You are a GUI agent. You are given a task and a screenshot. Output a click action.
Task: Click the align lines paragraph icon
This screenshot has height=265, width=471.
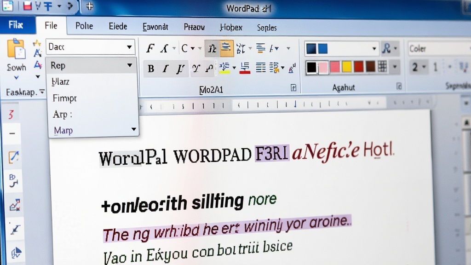260,48
